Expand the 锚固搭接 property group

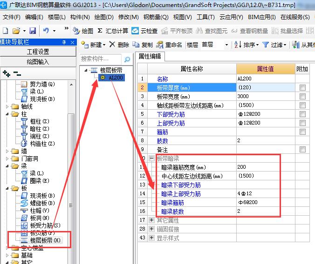tap(151, 229)
